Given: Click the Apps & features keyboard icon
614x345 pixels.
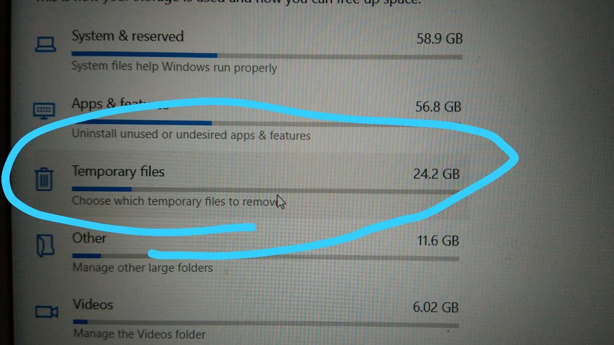Looking at the screenshot, I should pos(45,110).
